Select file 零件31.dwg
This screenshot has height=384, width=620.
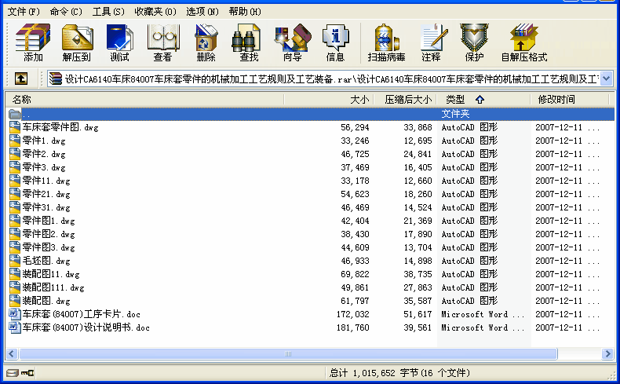click(x=46, y=207)
